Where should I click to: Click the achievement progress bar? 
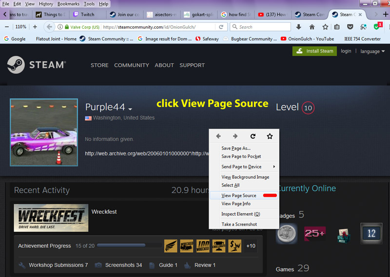129,245
